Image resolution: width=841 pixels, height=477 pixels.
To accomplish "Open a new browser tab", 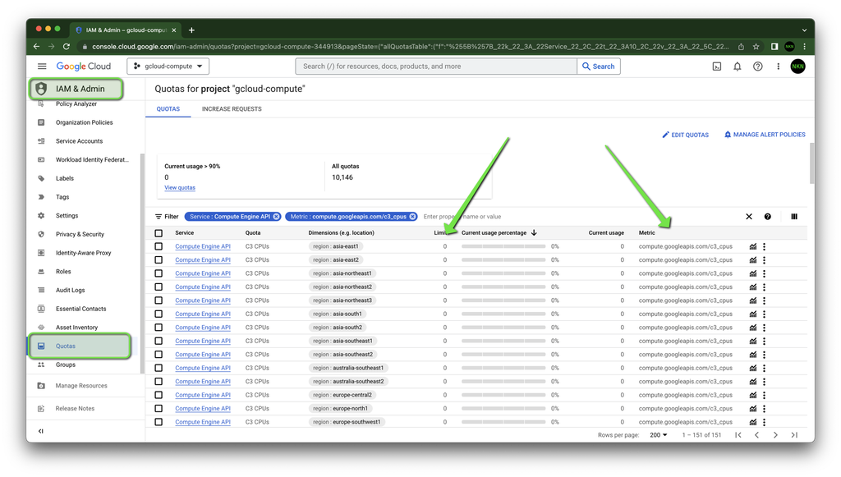I will point(191,30).
